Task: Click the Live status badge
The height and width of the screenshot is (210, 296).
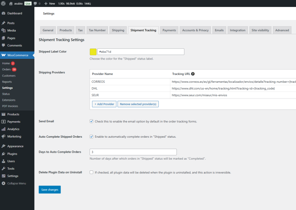Action: pyautogui.click(x=28, y=3)
